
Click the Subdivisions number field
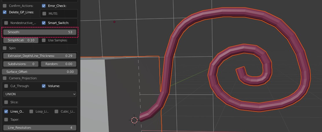coord(21,64)
